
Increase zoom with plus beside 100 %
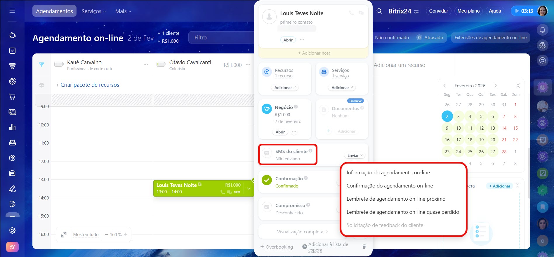(125, 235)
